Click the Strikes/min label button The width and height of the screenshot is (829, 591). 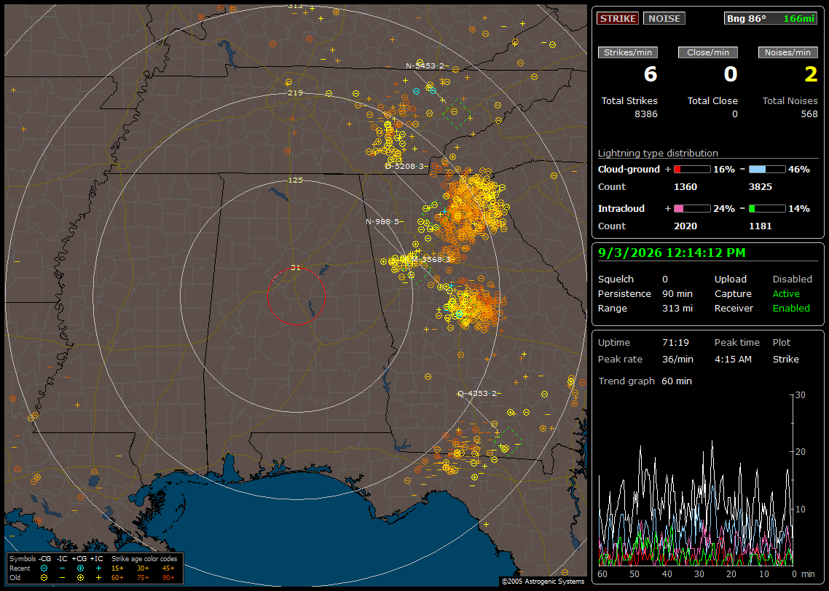click(627, 52)
